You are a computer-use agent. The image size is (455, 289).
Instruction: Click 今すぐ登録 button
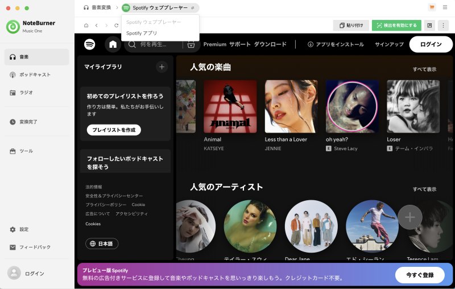coord(420,275)
